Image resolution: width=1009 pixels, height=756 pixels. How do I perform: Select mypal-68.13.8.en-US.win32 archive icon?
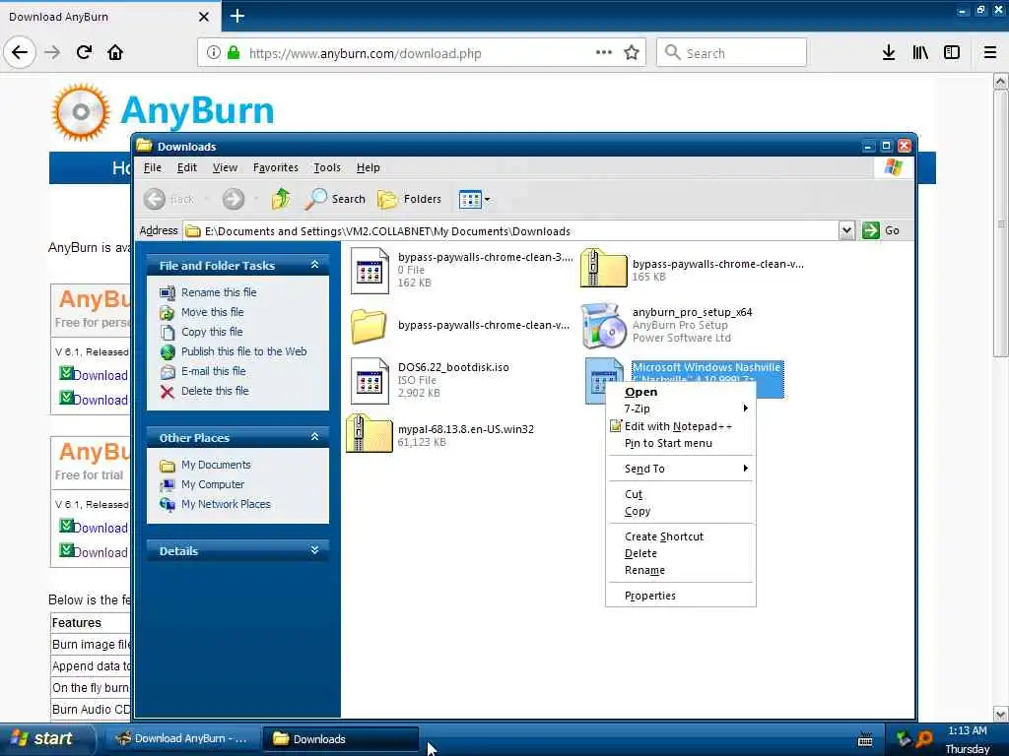[370, 433]
